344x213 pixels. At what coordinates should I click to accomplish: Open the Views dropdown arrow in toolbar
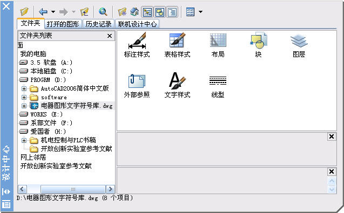click(x=200, y=12)
